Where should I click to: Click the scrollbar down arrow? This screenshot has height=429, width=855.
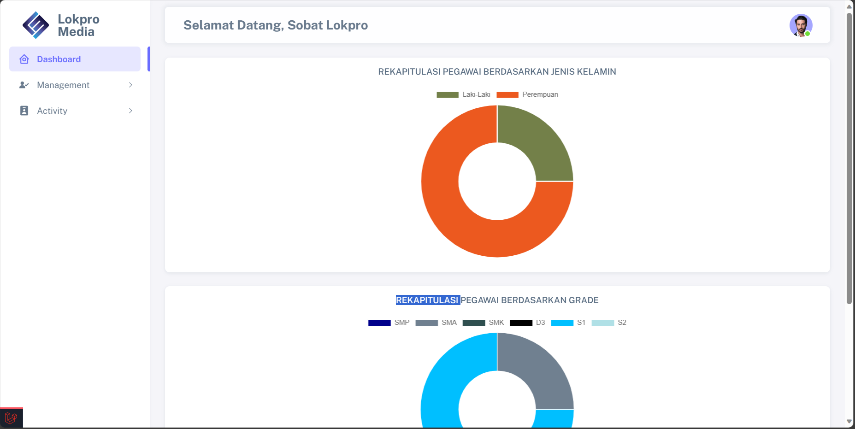pyautogui.click(x=849, y=422)
